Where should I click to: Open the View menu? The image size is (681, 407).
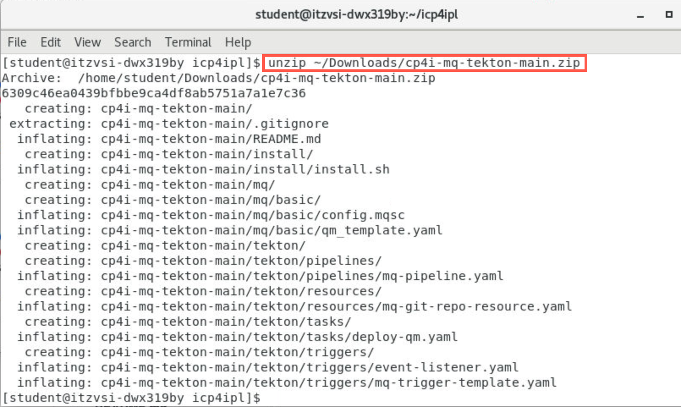pyautogui.click(x=88, y=42)
